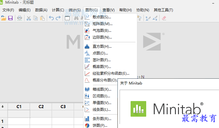Click the purple save toolbar icon
The image size is (219, 128).
point(10,18)
